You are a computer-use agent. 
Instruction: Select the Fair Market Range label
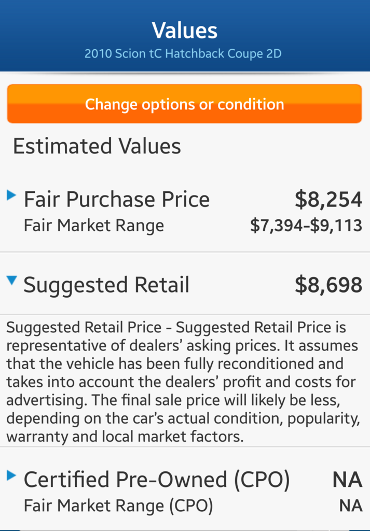tap(94, 226)
